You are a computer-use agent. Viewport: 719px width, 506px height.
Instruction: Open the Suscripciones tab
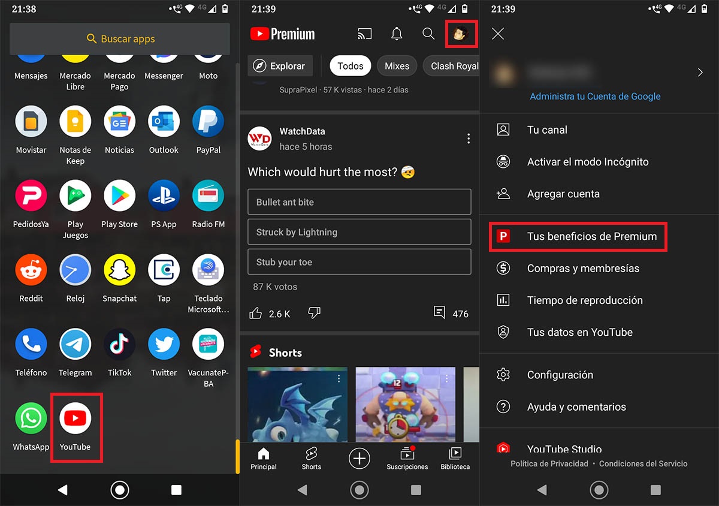click(407, 459)
